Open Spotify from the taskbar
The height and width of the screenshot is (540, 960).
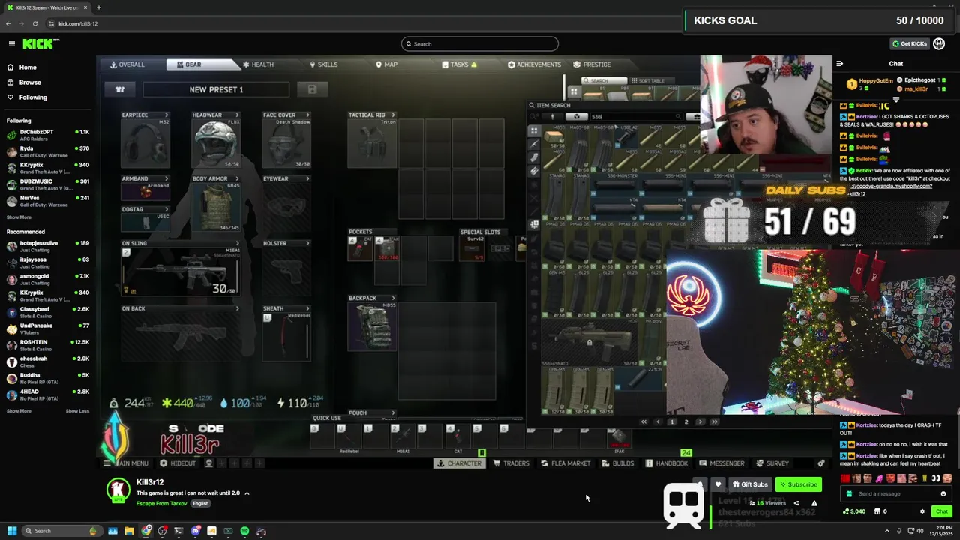244,531
